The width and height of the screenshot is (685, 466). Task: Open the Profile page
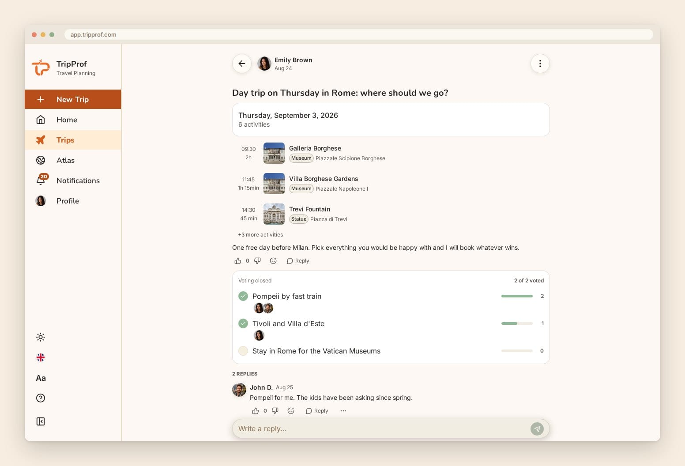(73, 201)
